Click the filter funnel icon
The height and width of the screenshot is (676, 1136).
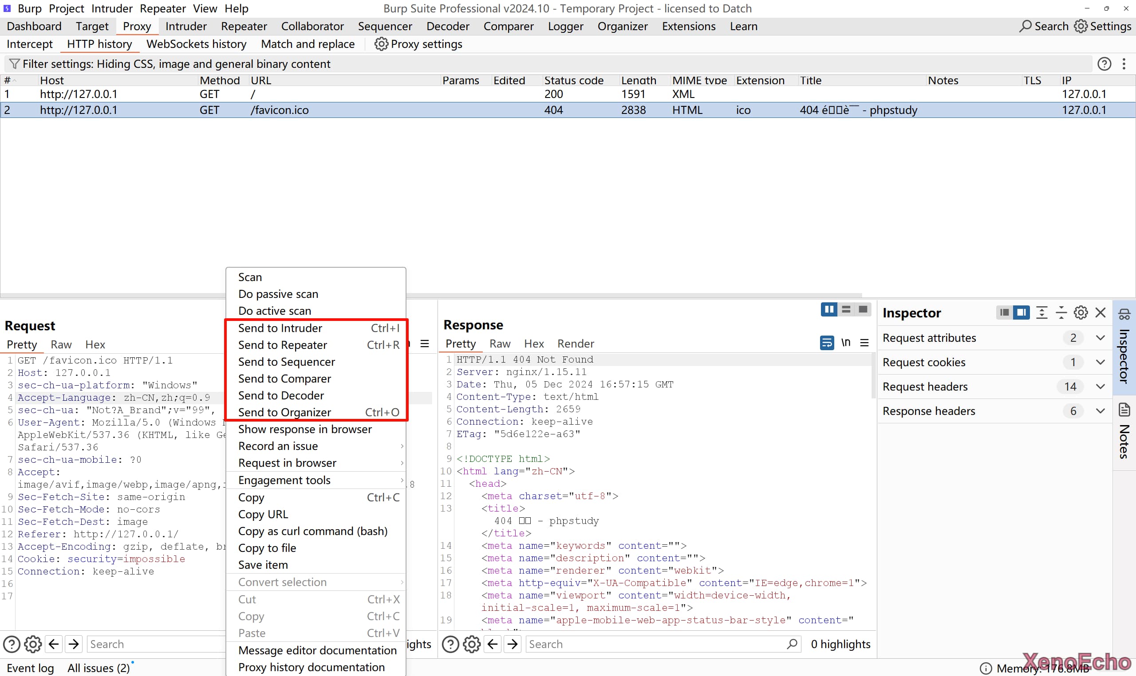[x=14, y=64]
